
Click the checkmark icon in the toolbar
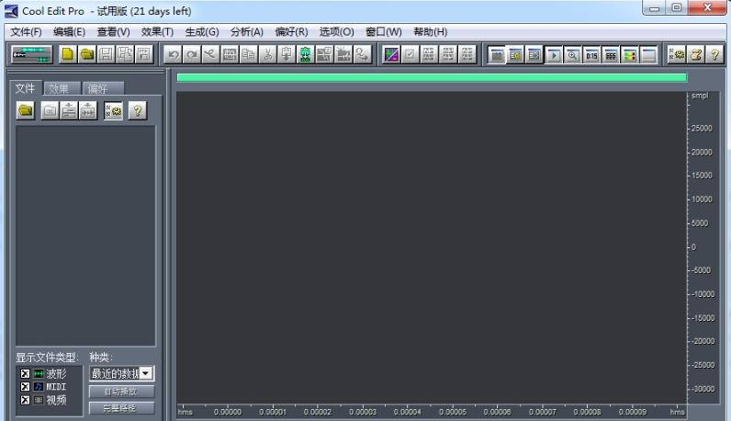410,54
